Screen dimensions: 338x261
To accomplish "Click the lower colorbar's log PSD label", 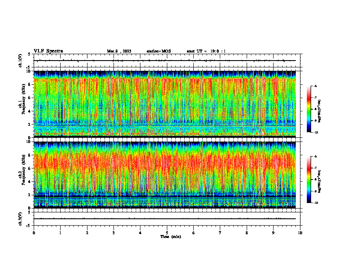I will pos(320,181).
